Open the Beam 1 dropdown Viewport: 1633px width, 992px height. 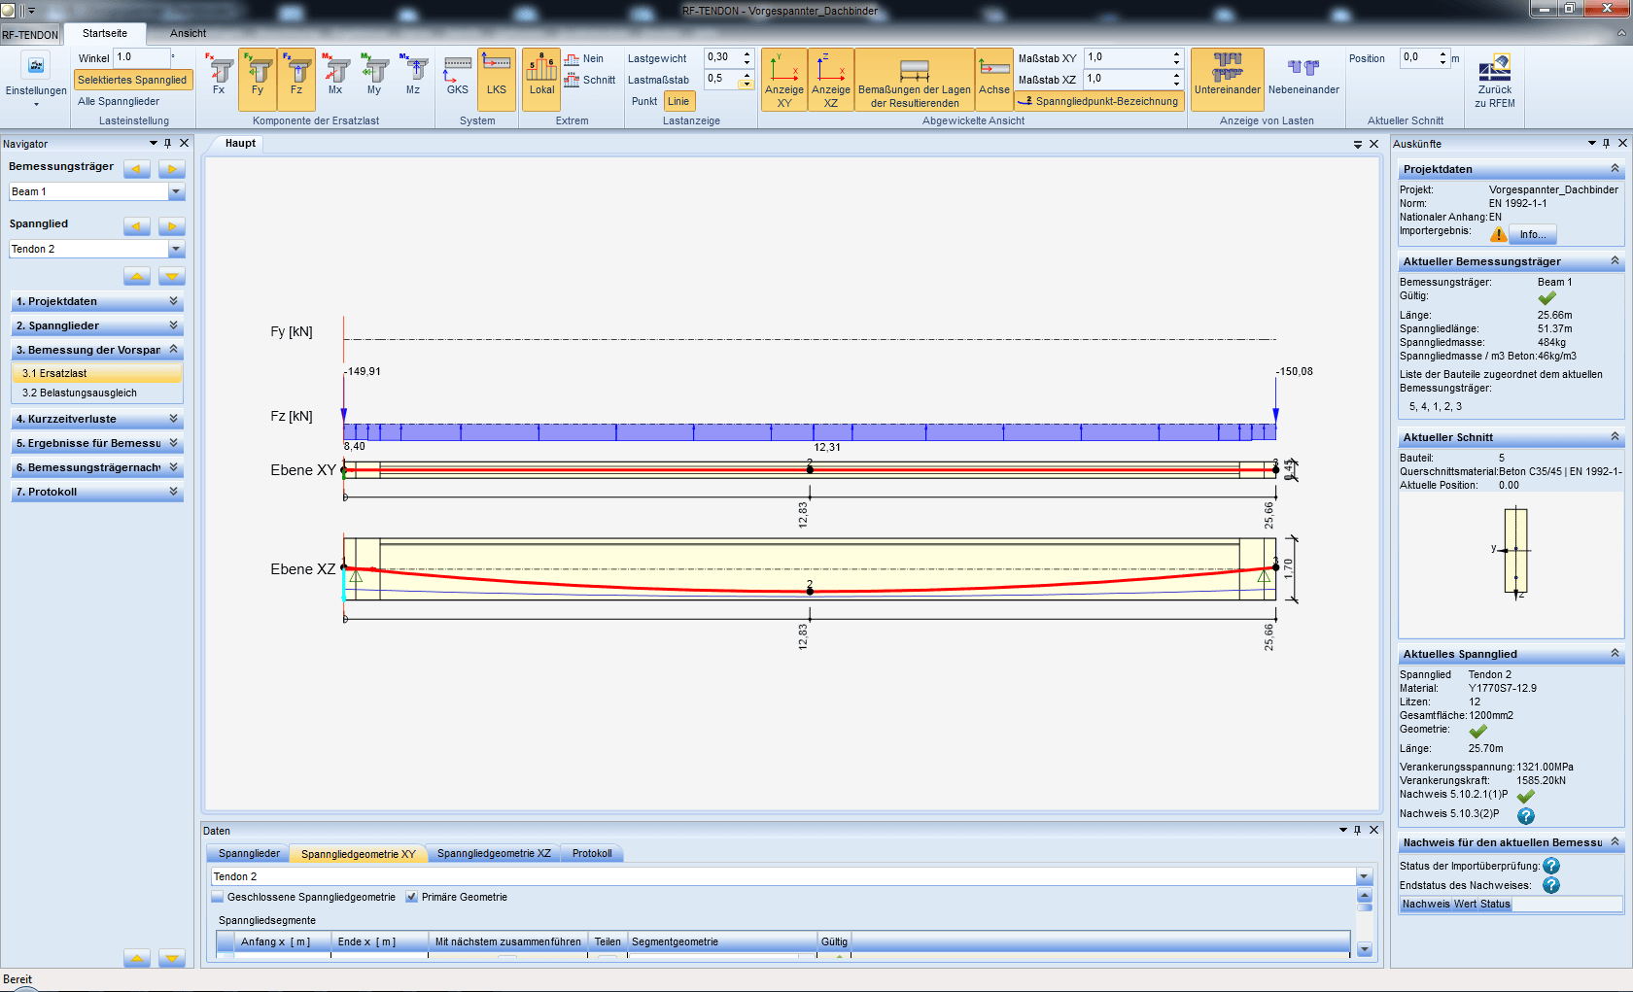[177, 191]
